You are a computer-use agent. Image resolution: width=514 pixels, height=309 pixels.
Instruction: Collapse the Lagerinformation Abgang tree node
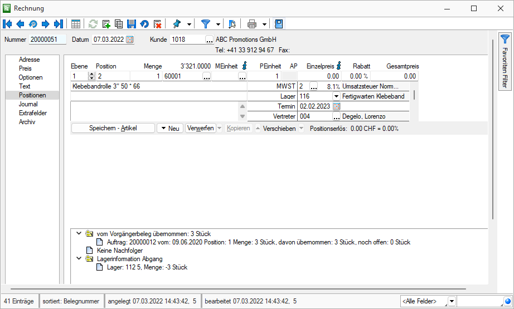(x=79, y=259)
